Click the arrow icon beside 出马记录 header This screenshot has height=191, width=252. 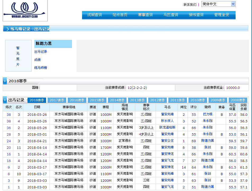coord(5,100)
